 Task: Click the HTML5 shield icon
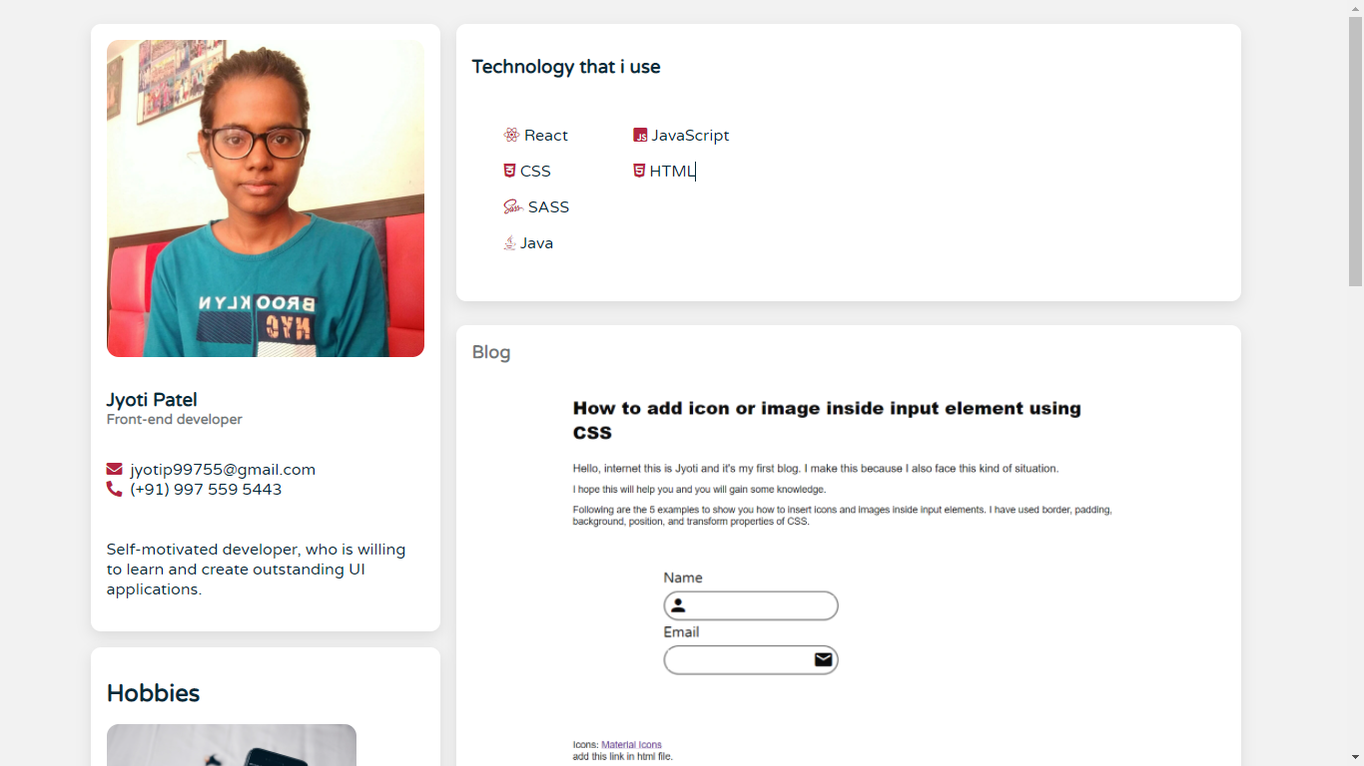point(639,171)
